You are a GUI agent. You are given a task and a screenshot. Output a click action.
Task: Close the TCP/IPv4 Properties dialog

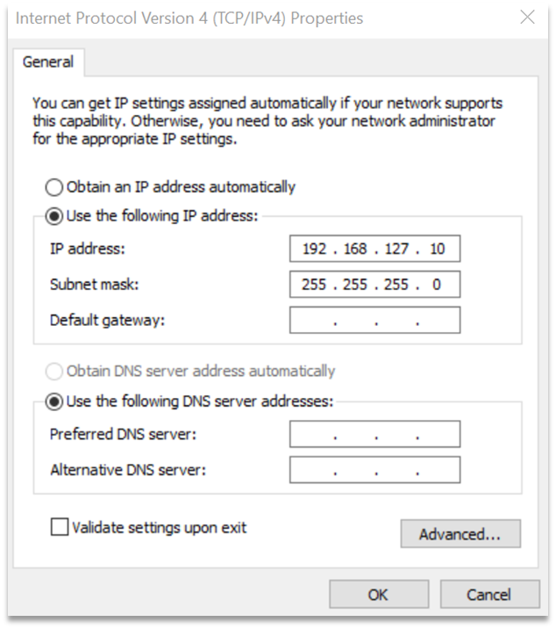[x=527, y=18]
